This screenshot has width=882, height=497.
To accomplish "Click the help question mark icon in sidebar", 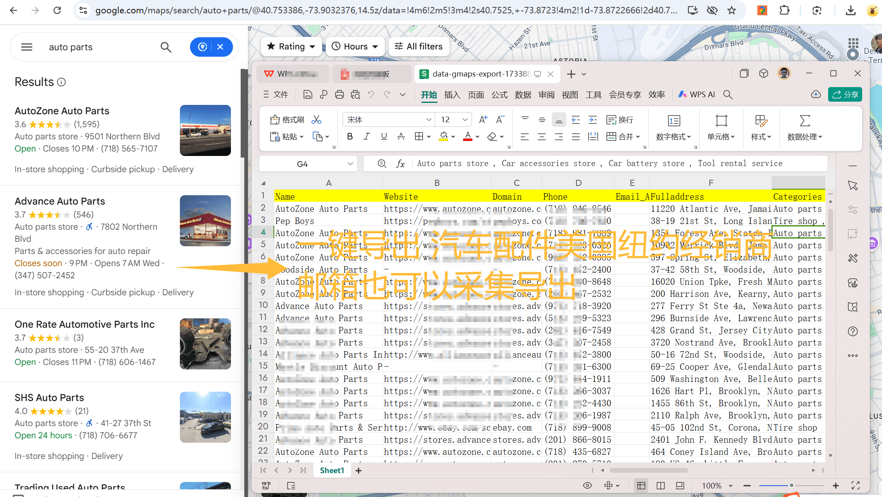I will (x=853, y=331).
